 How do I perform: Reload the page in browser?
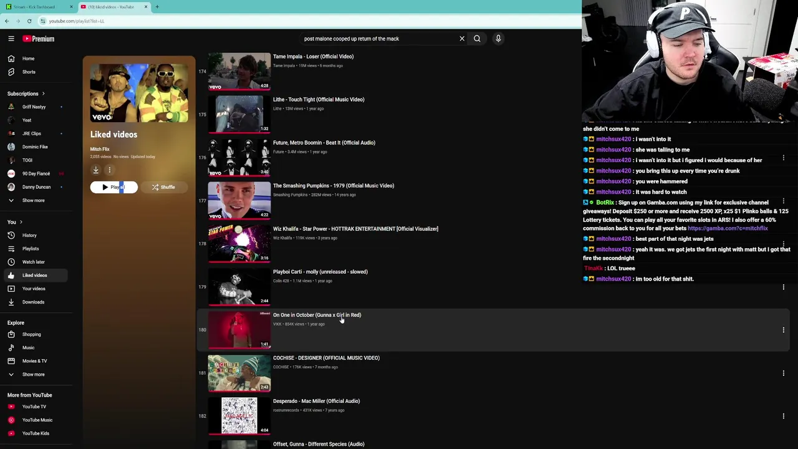(29, 21)
